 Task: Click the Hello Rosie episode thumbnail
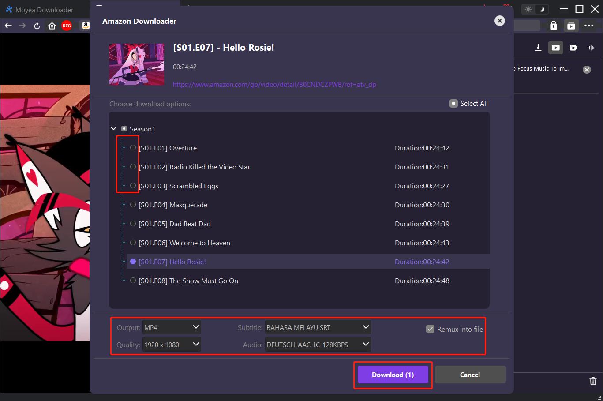coord(136,64)
